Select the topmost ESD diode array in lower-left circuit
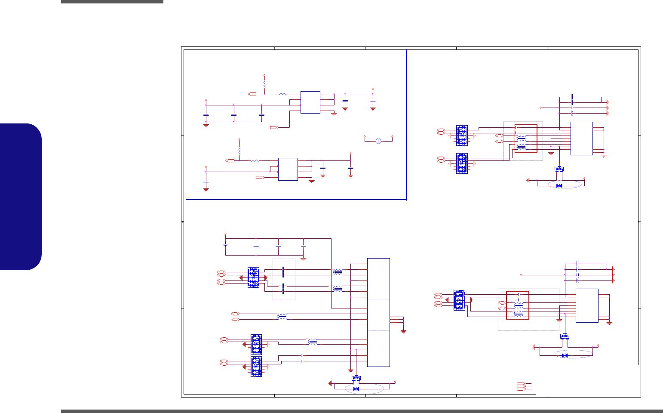This screenshot has height=413, width=663. click(x=253, y=277)
